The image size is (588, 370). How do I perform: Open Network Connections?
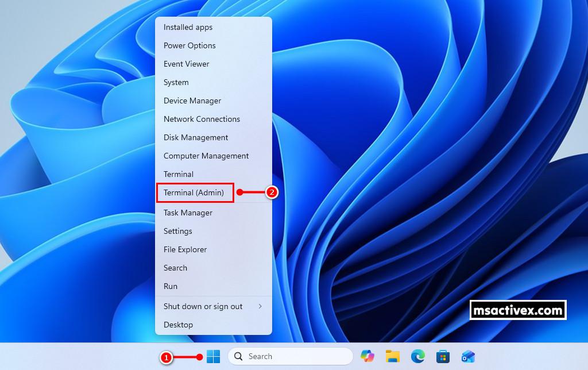202,119
